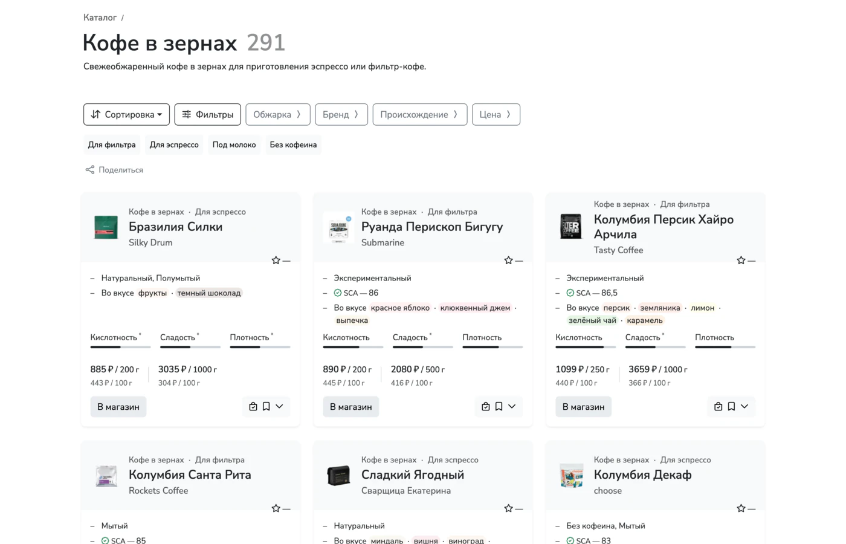Click star rating icon on Сладкий Ягодный card
The width and height of the screenshot is (846, 544).
(x=509, y=508)
